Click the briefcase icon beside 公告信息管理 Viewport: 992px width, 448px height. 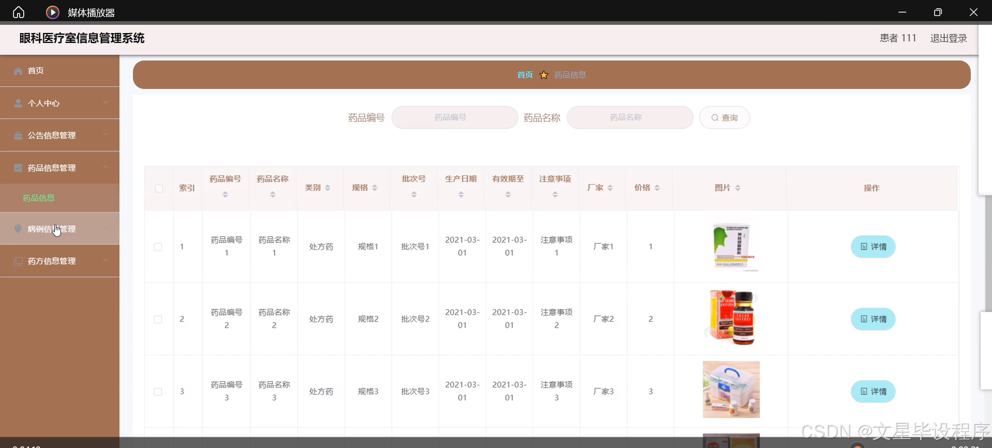click(18, 135)
